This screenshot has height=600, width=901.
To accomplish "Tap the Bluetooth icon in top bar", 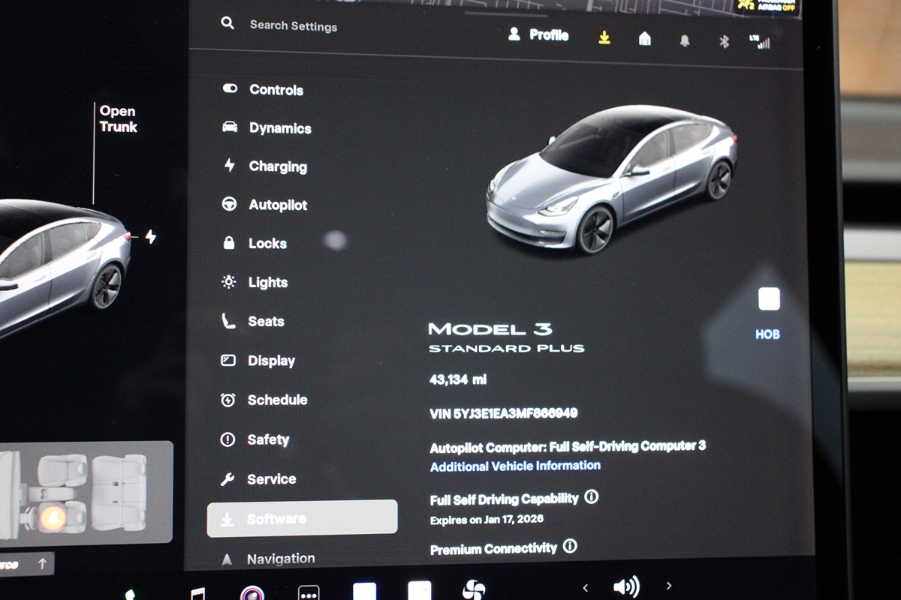I will 724,41.
